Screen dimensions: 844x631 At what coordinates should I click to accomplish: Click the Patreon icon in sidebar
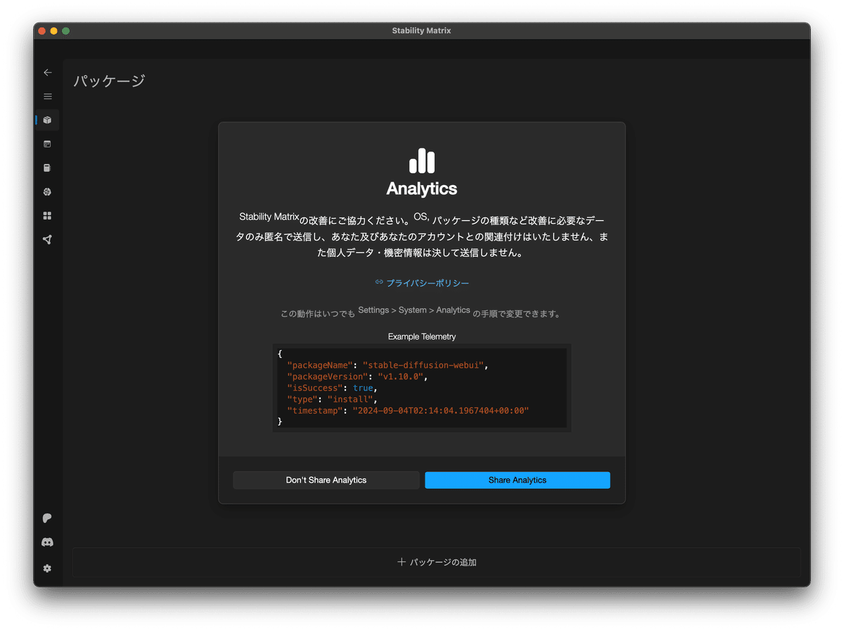[x=47, y=518]
